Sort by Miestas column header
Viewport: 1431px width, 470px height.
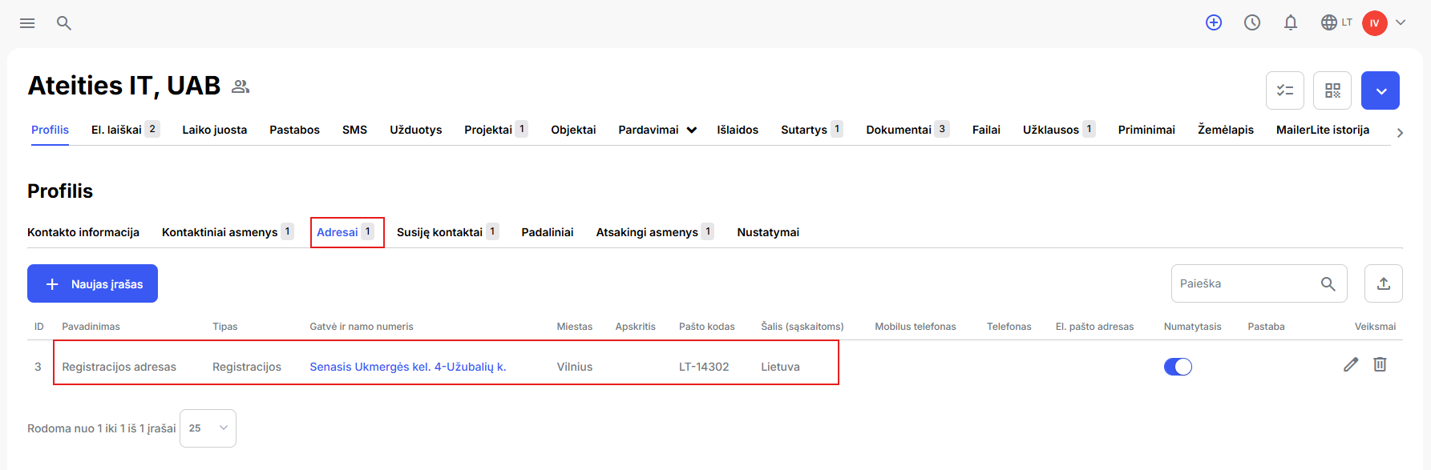point(575,327)
